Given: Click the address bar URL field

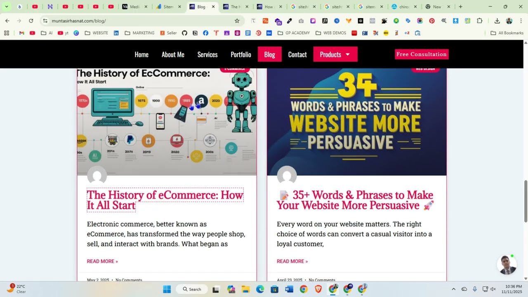Looking at the screenshot, I should coord(140,21).
